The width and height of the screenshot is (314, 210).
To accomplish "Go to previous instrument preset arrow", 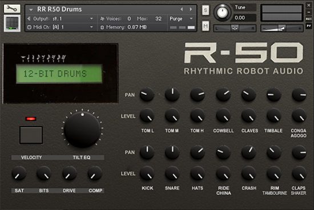I will [x=182, y=9].
